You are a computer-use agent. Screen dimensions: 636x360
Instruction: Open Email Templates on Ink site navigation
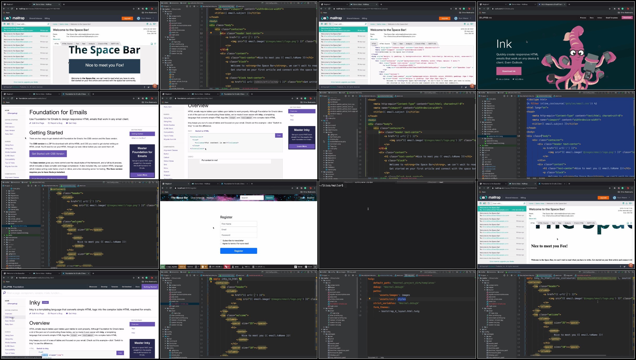612,18
